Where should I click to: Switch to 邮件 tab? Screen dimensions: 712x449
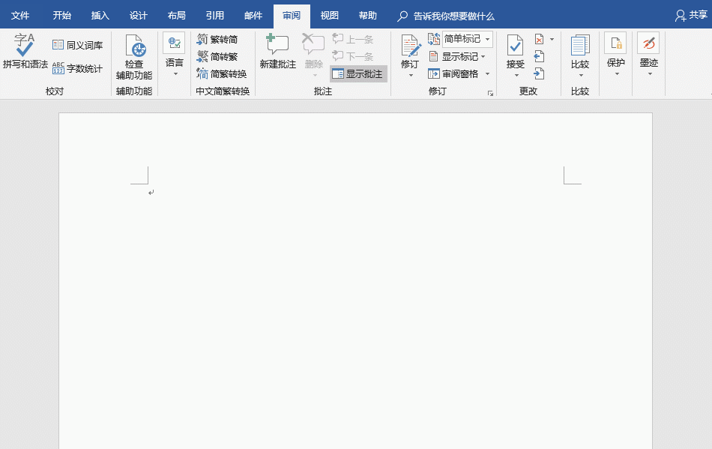click(253, 16)
